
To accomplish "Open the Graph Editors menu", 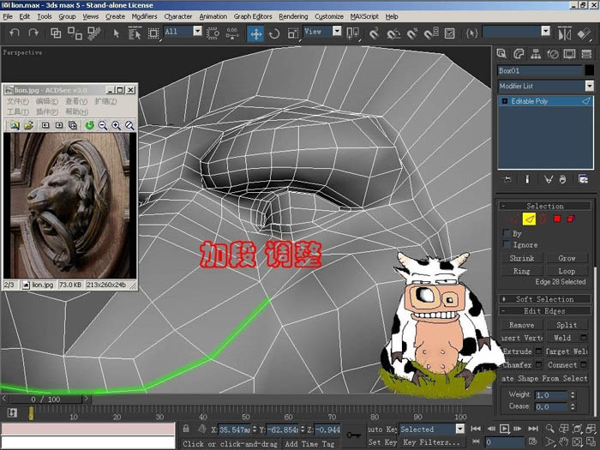I will pyautogui.click(x=253, y=16).
